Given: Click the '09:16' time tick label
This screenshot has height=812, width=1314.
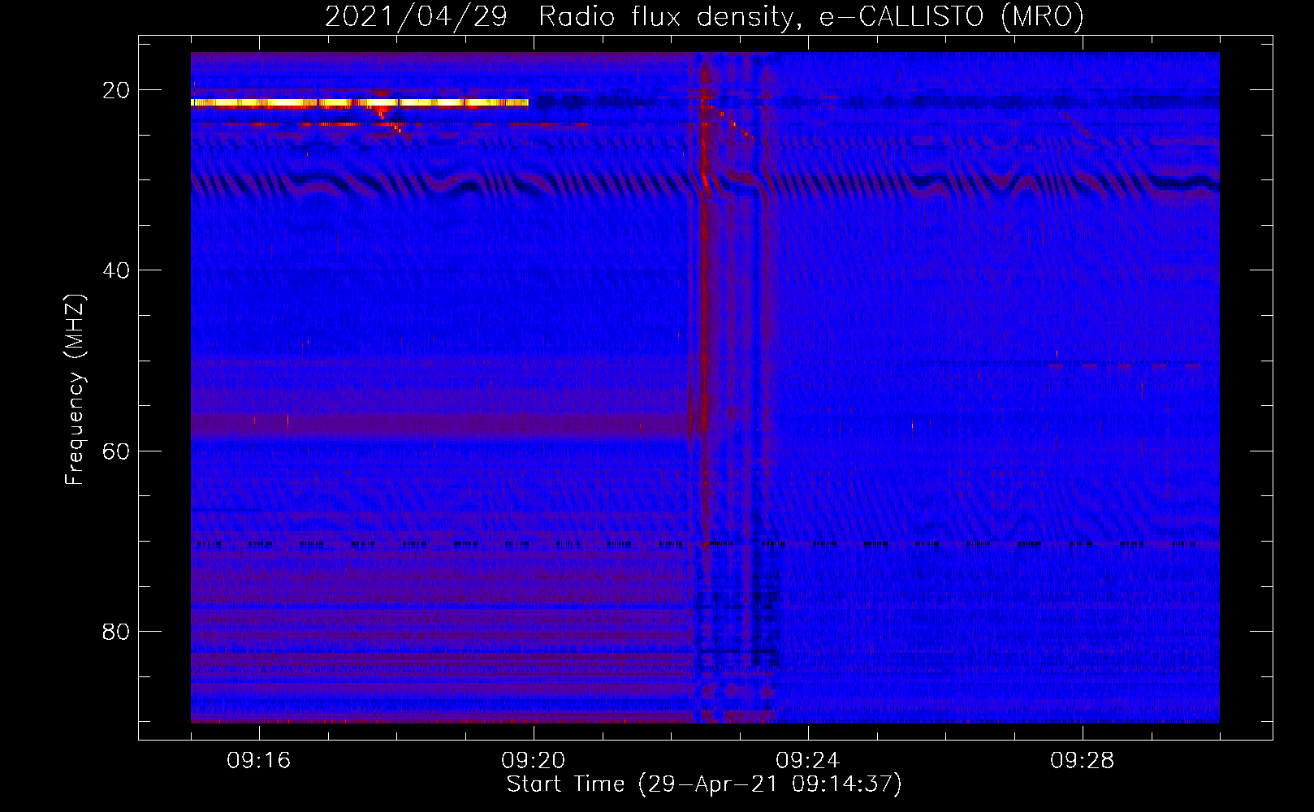Looking at the screenshot, I should tap(259, 761).
